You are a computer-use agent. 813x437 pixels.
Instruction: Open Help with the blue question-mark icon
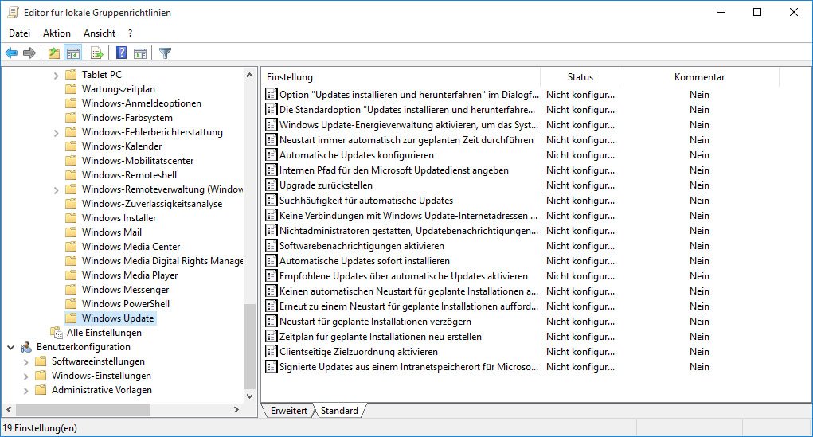point(121,53)
